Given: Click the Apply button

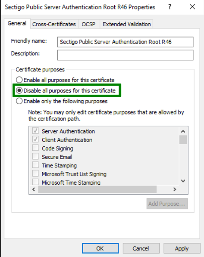Looking at the screenshot, I should tap(182, 248).
